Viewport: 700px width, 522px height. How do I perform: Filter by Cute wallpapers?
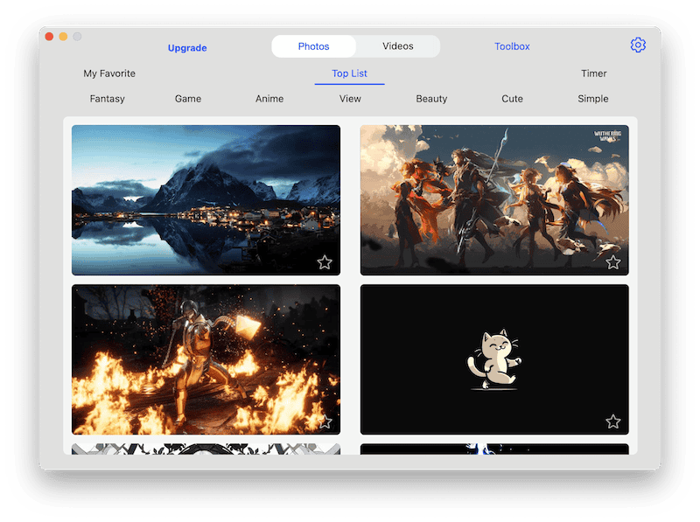(513, 99)
